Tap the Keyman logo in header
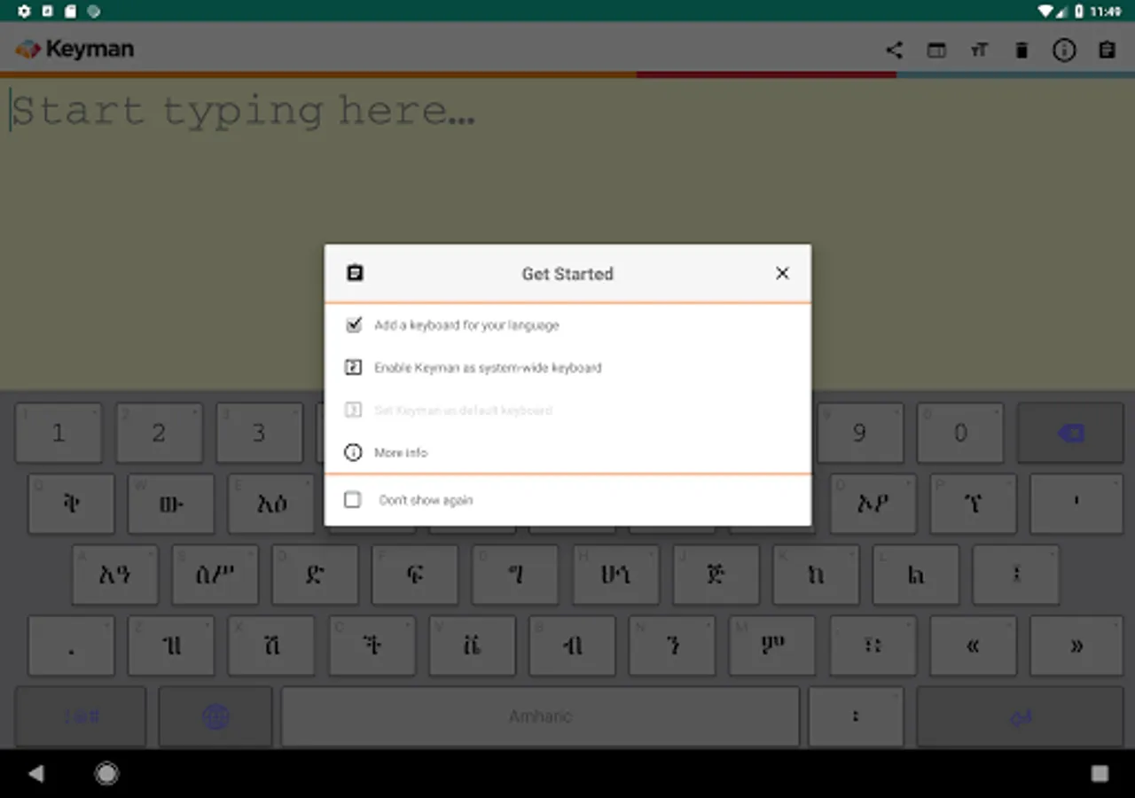The height and width of the screenshot is (798, 1135). pos(74,50)
